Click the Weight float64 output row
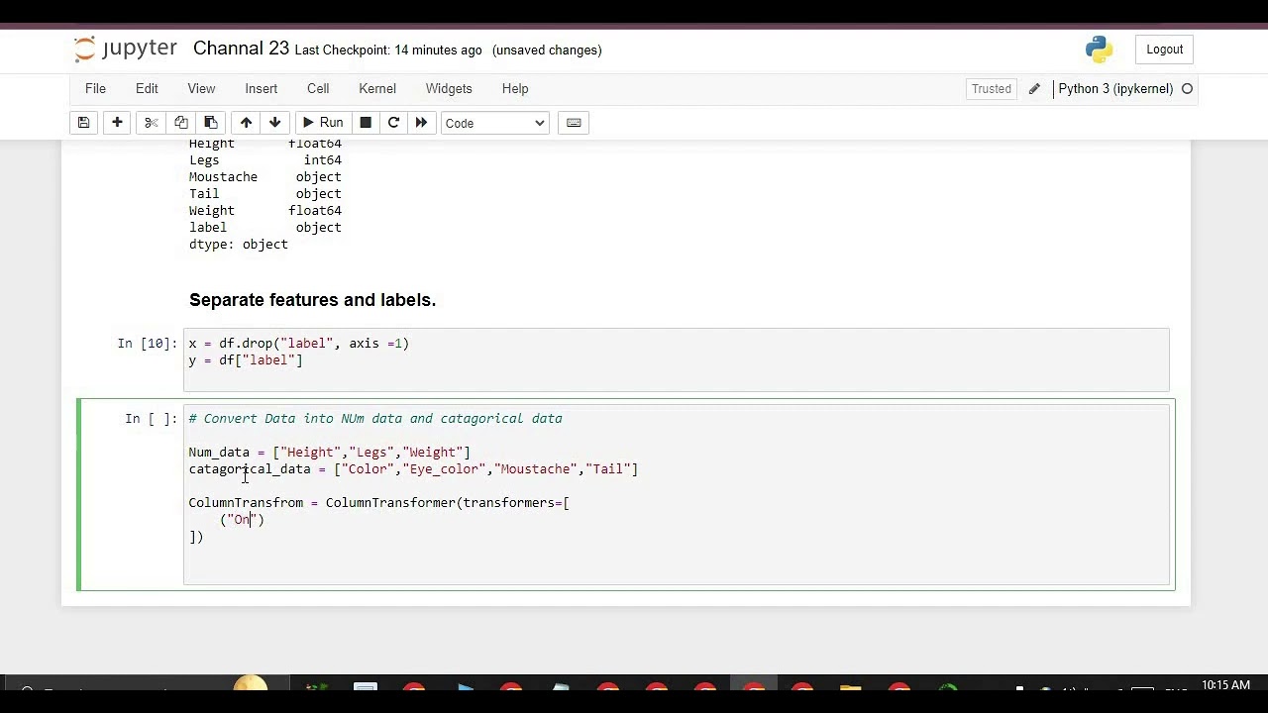Screen dimensions: 1268x713 265,211
